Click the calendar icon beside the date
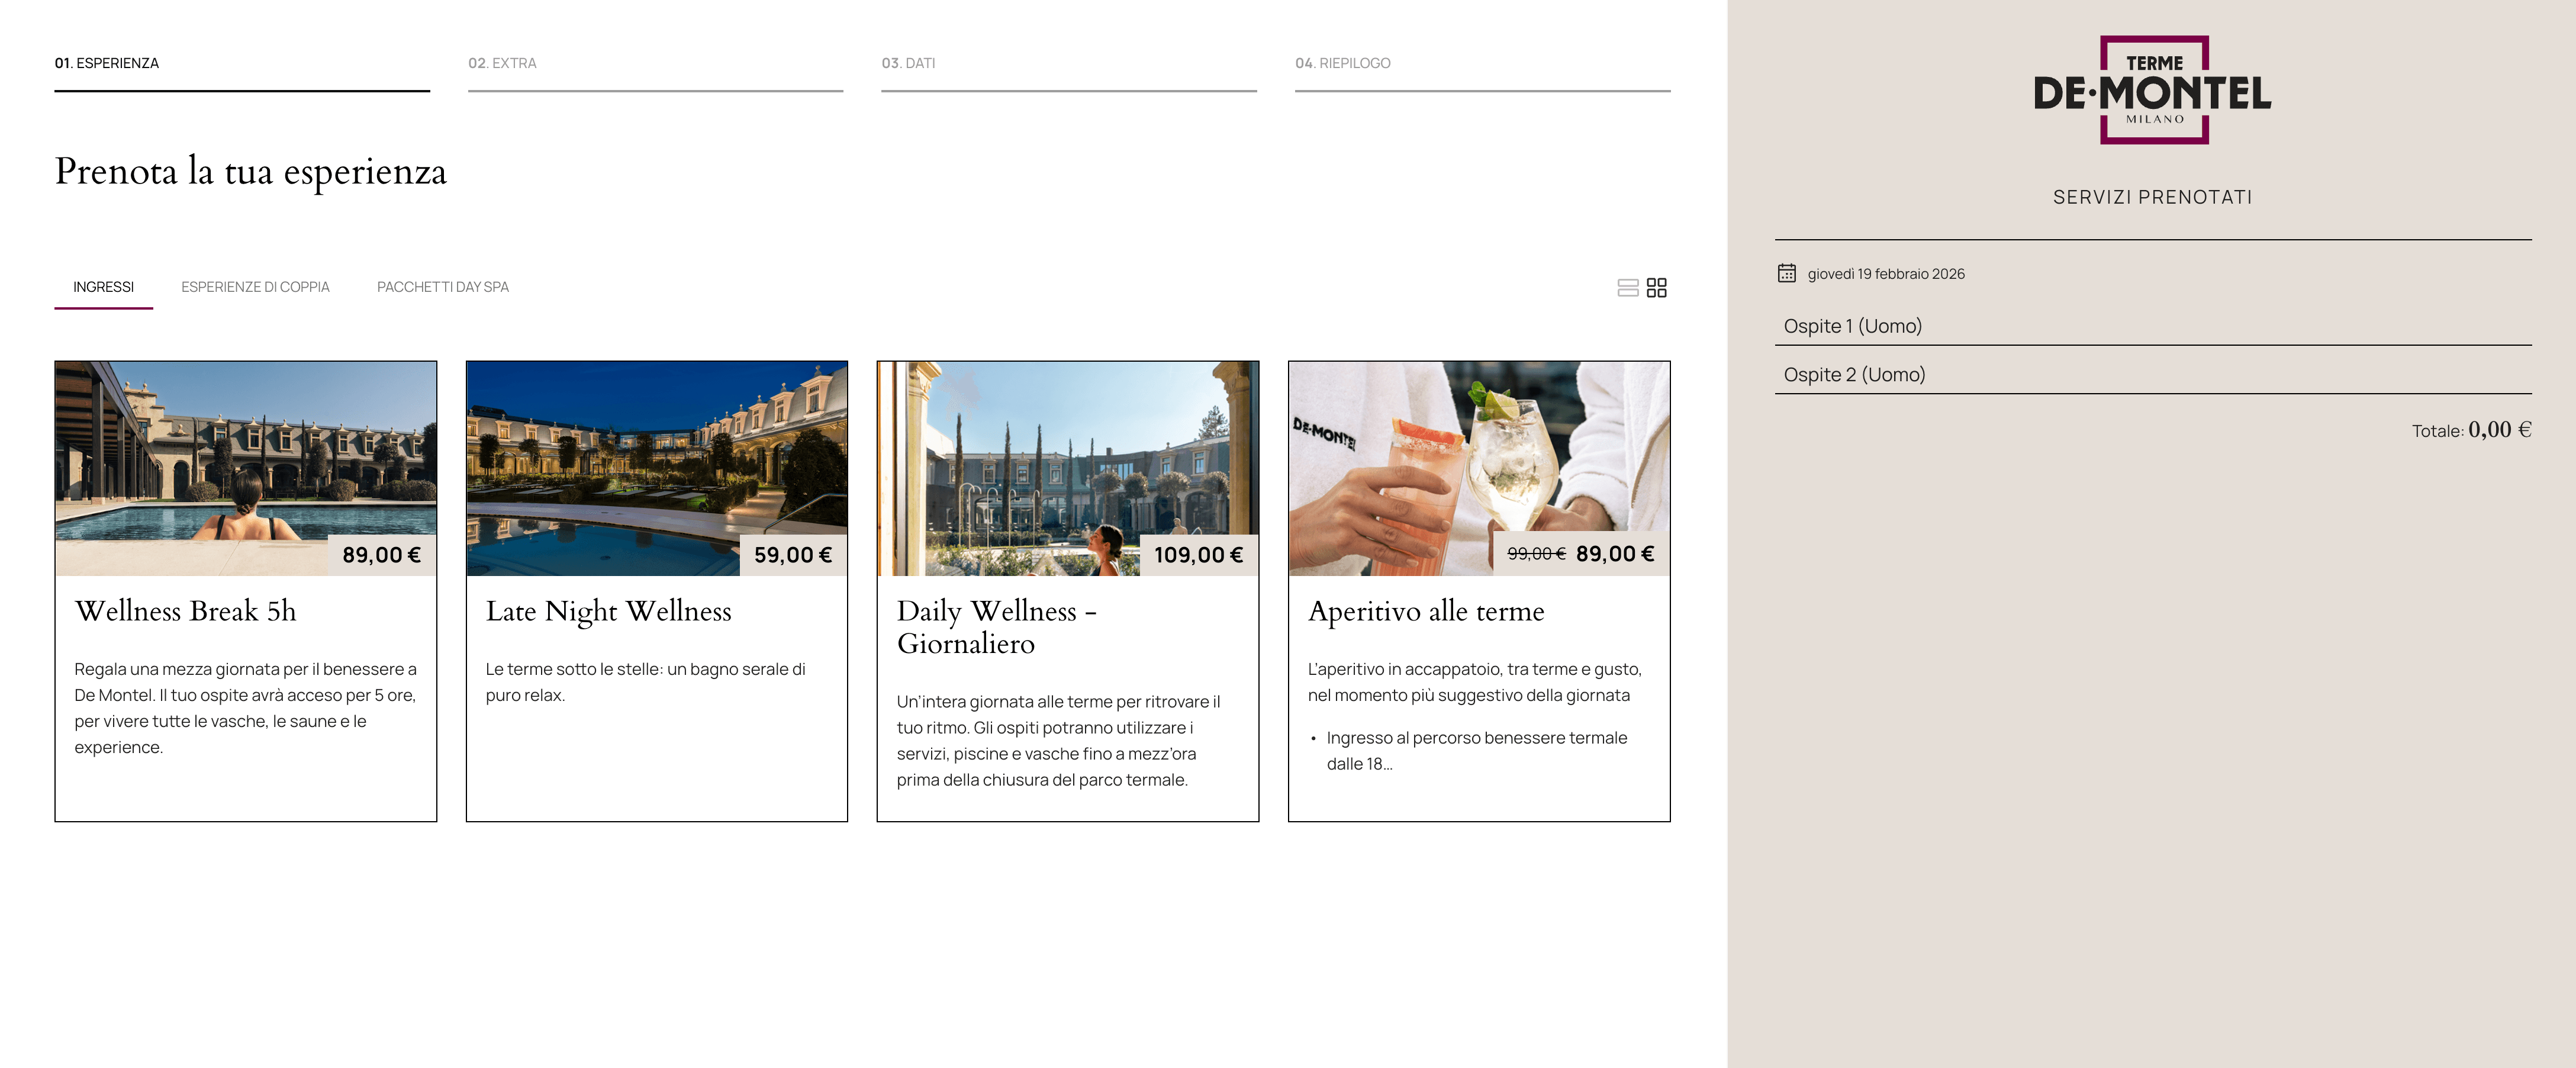Viewport: 2576px width, 1068px height. [1786, 273]
